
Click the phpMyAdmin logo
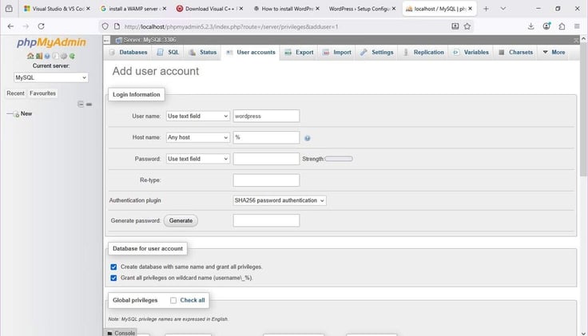pyautogui.click(x=51, y=42)
